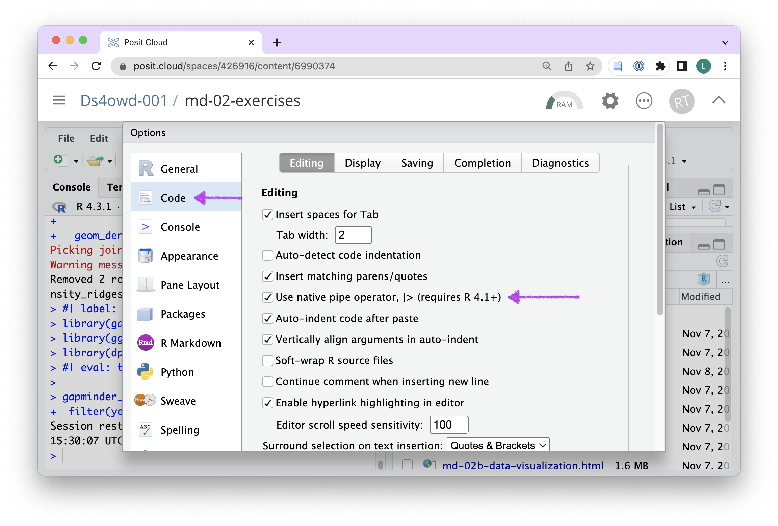Open Pane Layout options
The height and width of the screenshot is (526, 778).
click(x=190, y=285)
